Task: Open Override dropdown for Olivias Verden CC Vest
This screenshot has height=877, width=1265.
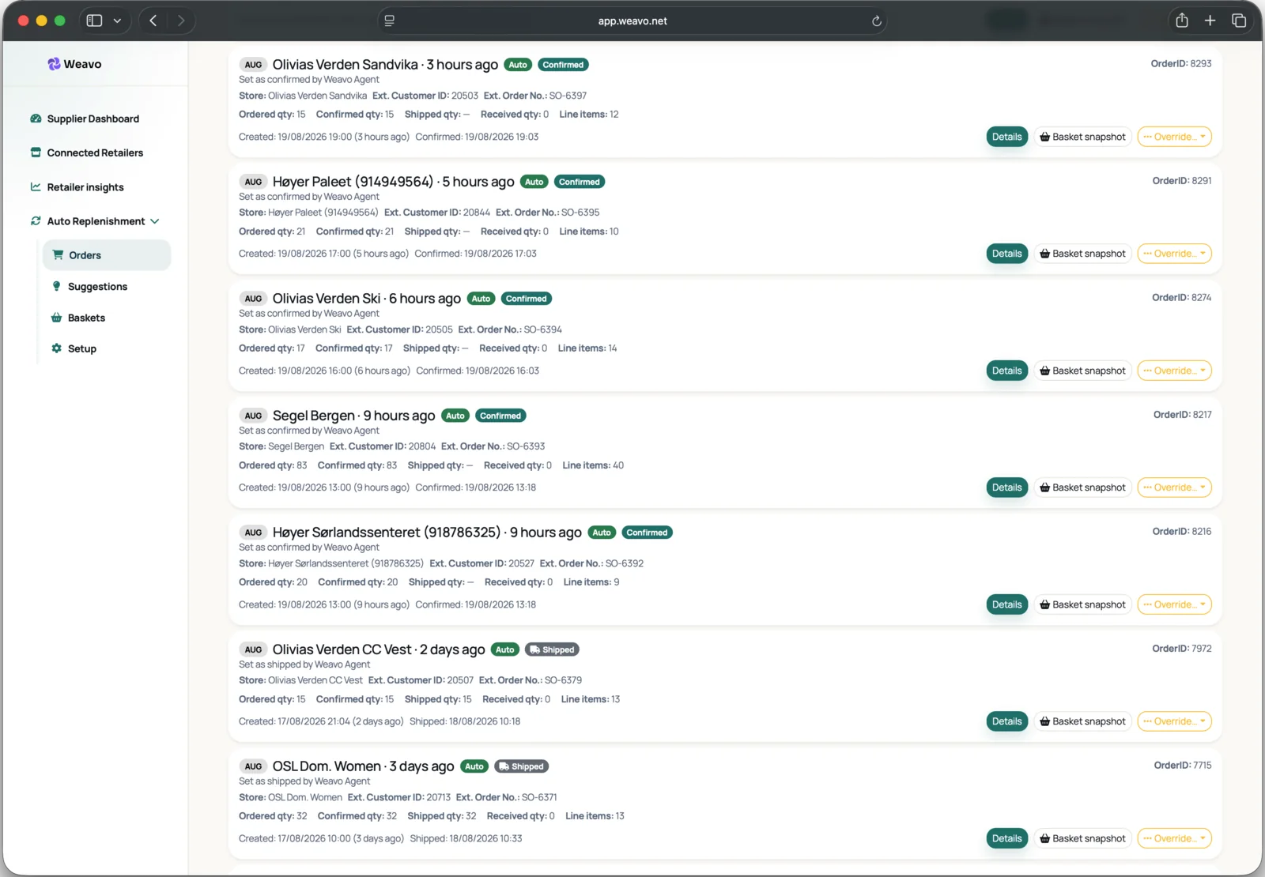Action: tap(1174, 721)
